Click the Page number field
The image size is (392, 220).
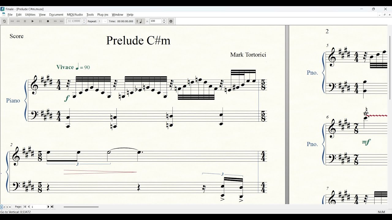pos(39,207)
